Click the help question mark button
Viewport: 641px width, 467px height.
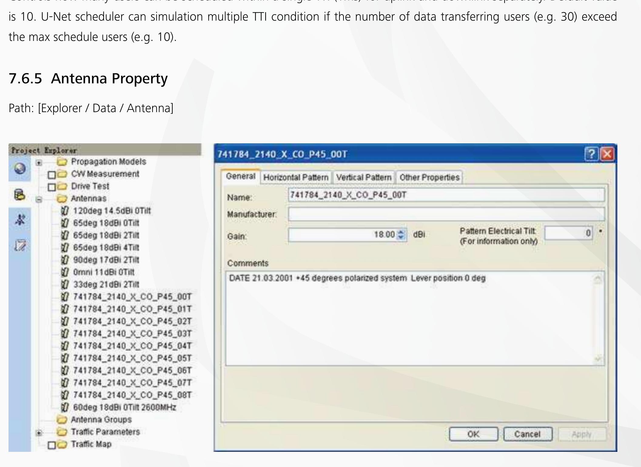point(591,154)
